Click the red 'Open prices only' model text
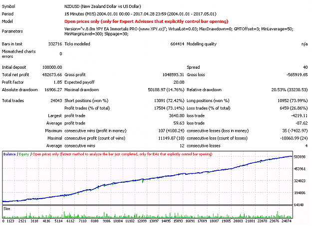The image size is (312, 226). coord(146,21)
